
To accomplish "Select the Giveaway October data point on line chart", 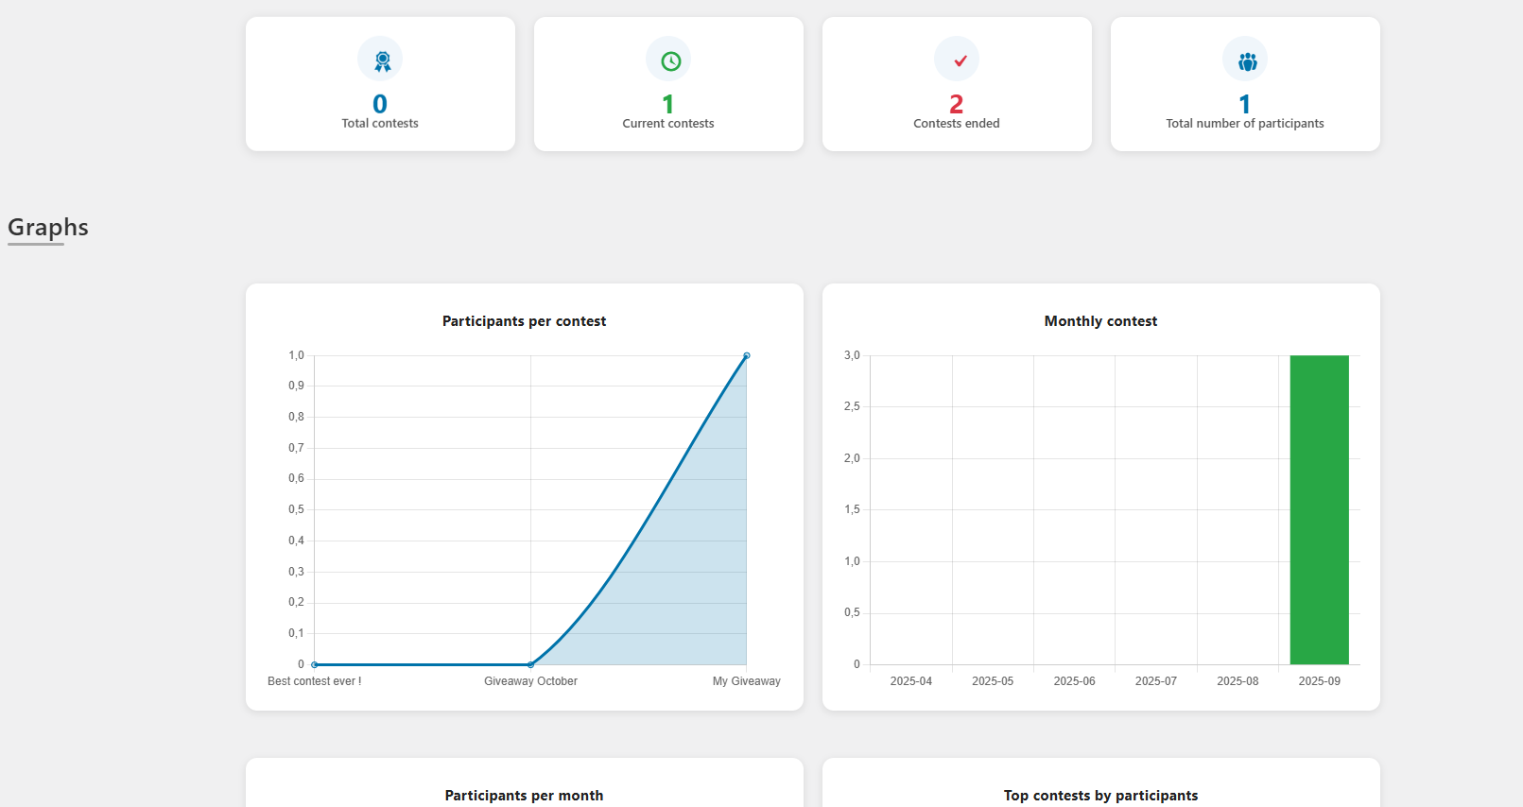I will 530,664.
